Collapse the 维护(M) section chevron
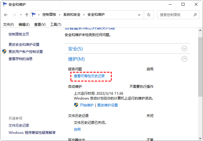The image size is (203, 141). (x=184, y=59)
